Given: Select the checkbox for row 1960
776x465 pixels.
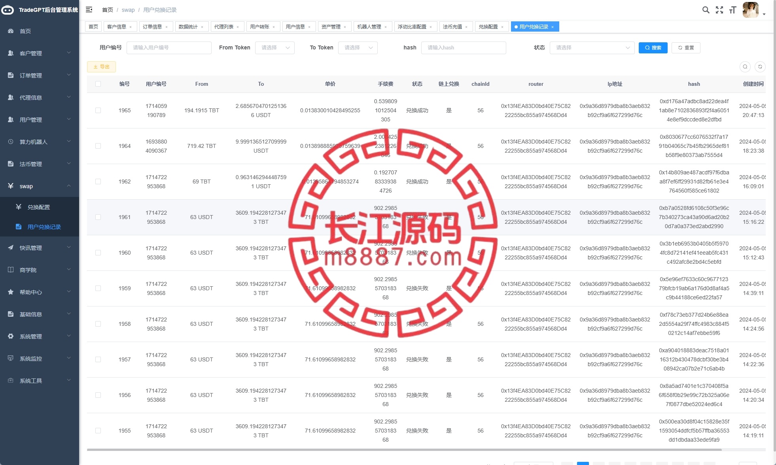Looking at the screenshot, I should pyautogui.click(x=98, y=253).
